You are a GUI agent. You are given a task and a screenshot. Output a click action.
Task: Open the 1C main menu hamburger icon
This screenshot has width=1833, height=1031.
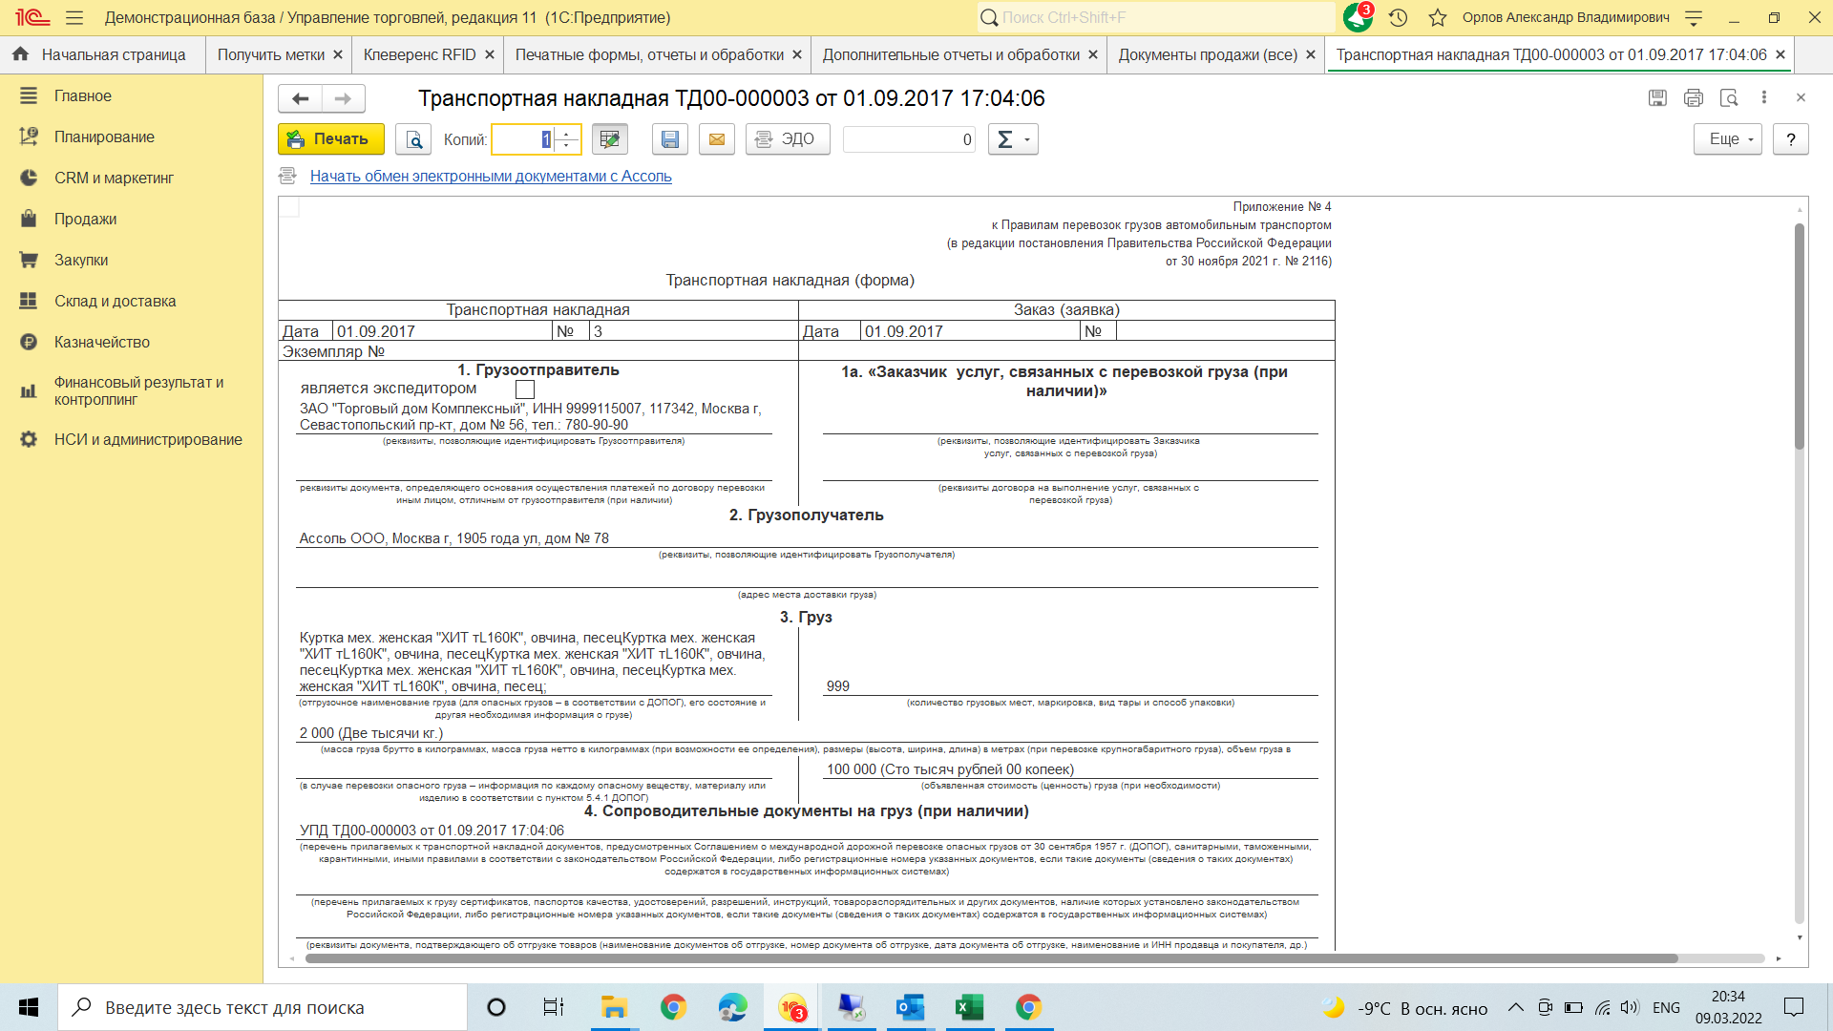click(74, 17)
